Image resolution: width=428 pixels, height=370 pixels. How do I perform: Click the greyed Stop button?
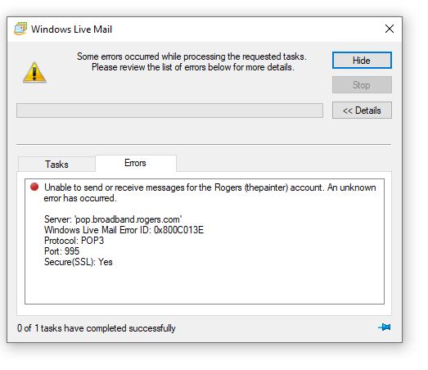(362, 85)
